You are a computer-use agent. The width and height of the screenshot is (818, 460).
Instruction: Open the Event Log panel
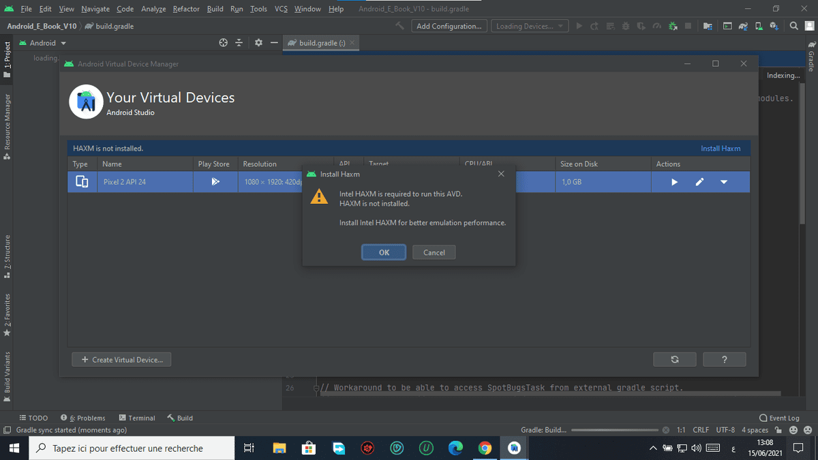[779, 418]
